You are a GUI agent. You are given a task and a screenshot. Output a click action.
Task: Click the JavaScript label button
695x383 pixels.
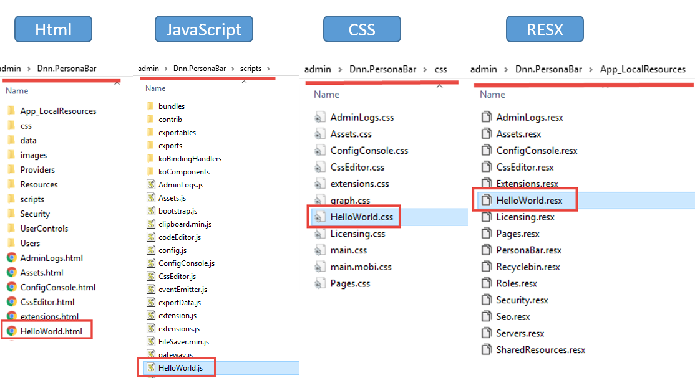(x=204, y=29)
